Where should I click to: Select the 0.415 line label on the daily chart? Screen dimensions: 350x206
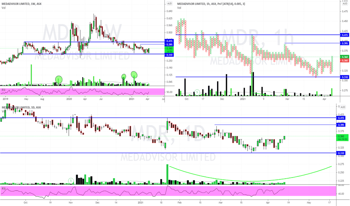pyautogui.click(x=341, y=118)
